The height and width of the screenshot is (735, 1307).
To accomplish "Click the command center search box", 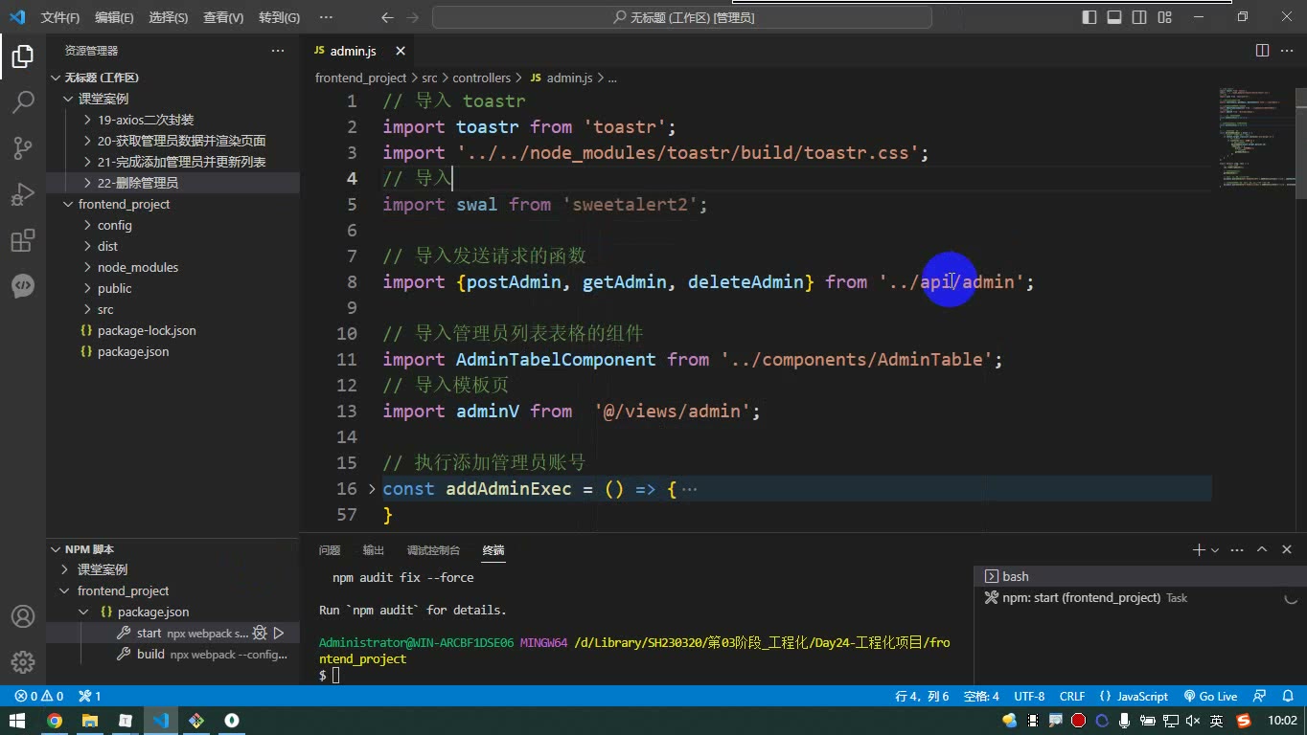I will click(x=682, y=17).
